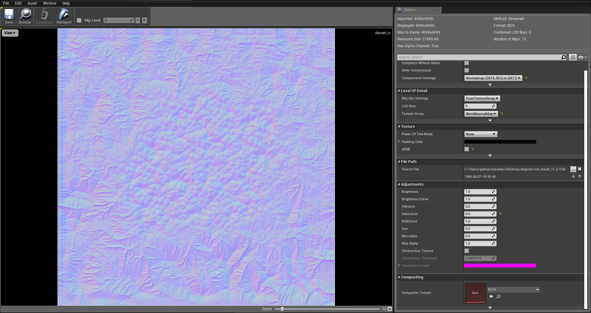Viewport: 591px width, 313px height.
Task: Open the Texture Group dropdown
Action: point(481,114)
